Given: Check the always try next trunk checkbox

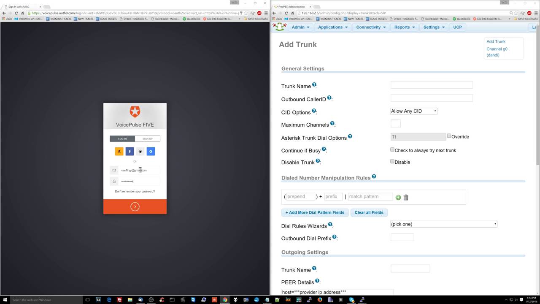Looking at the screenshot, I should [392, 149].
